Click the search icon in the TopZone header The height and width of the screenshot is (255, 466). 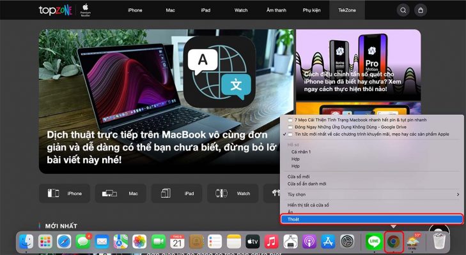(x=403, y=10)
